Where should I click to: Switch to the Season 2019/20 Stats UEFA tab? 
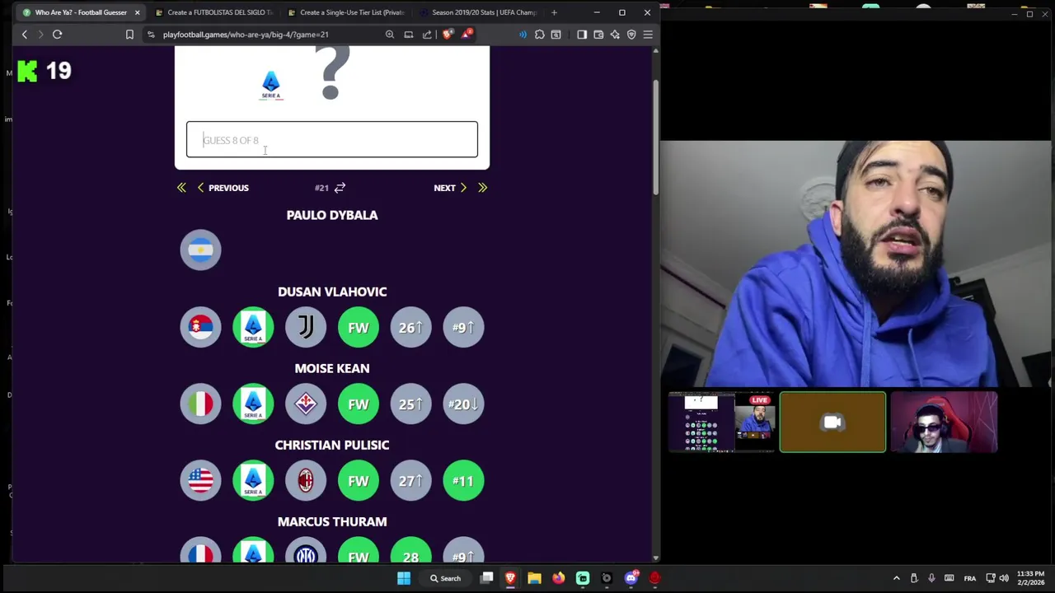(478, 12)
